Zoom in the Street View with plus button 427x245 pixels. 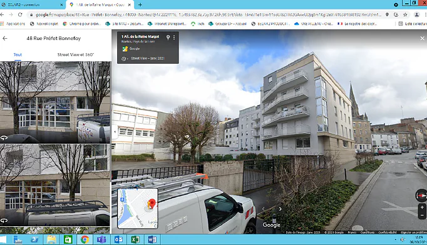[422, 207]
